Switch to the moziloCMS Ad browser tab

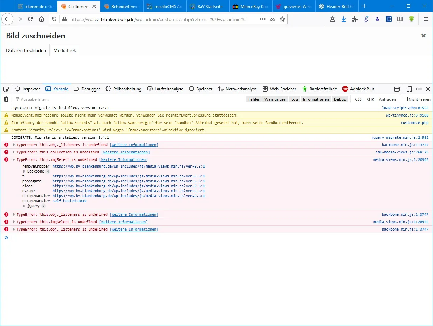pos(165,6)
